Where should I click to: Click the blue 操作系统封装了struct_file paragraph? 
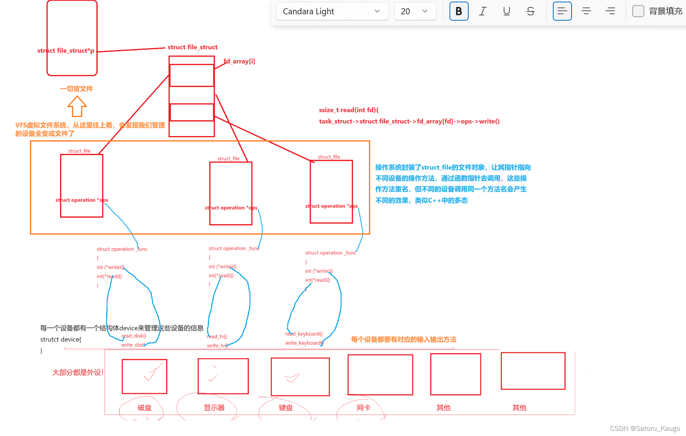(x=453, y=184)
